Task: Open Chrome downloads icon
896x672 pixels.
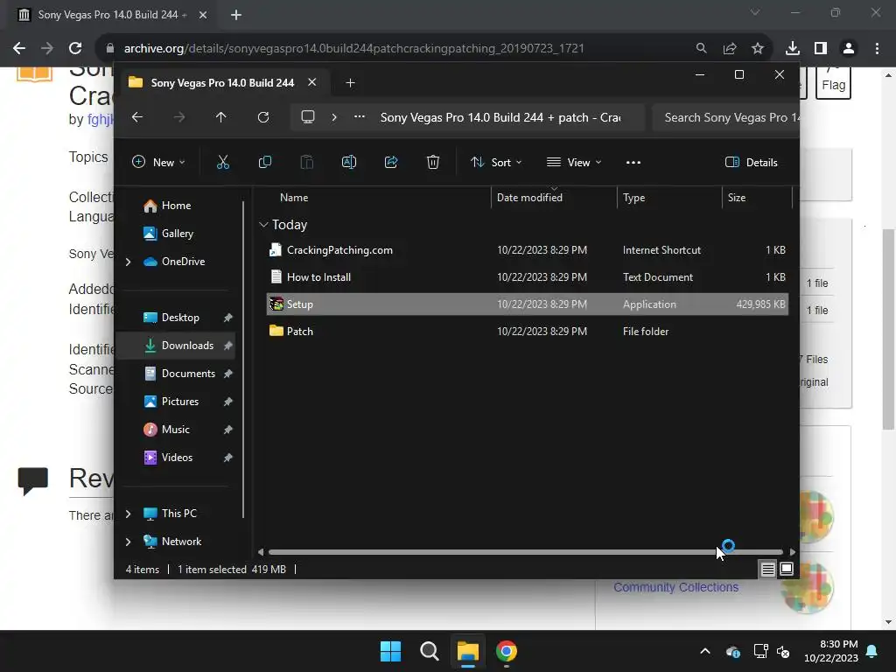Action: pos(792,48)
